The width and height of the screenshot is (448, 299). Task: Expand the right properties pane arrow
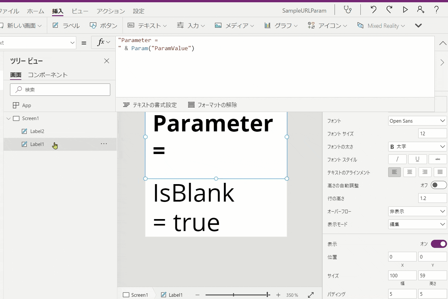point(442,63)
